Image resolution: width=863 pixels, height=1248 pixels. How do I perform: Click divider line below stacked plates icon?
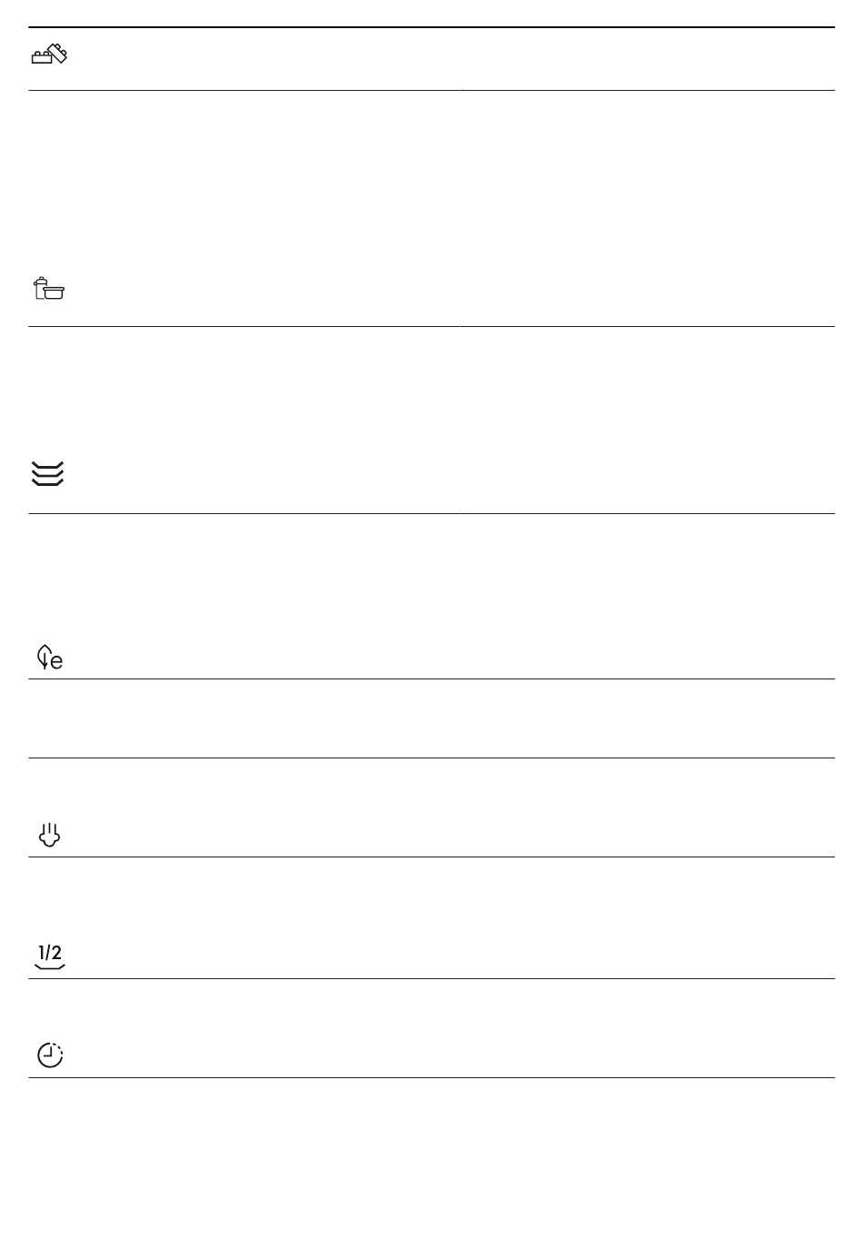pos(431,513)
